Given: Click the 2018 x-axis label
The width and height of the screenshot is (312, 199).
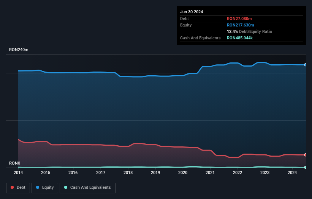Looking at the screenshot, I should tap(128, 173).
